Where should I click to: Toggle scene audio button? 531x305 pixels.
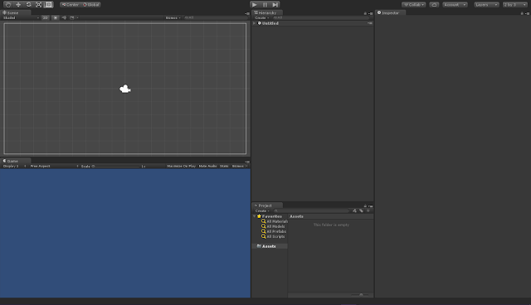64,18
